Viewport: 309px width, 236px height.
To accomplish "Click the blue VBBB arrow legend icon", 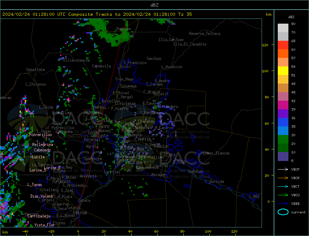I will [283, 204].
